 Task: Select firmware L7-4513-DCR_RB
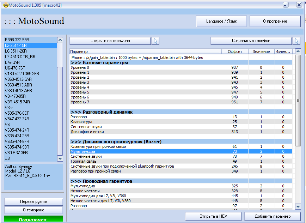click(31, 57)
